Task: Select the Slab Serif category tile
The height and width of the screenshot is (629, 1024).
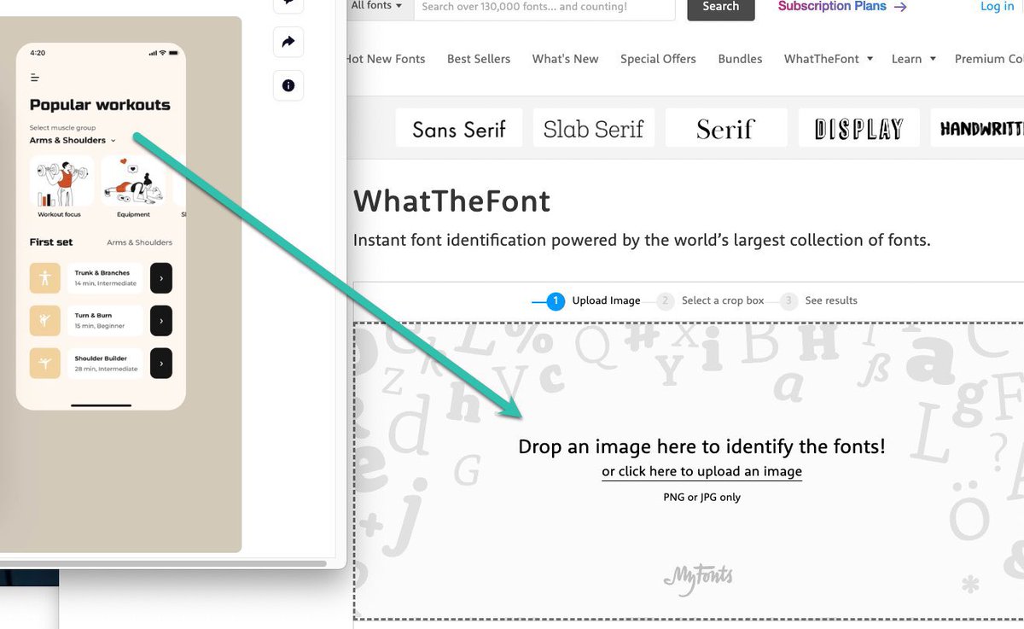Action: [594, 128]
